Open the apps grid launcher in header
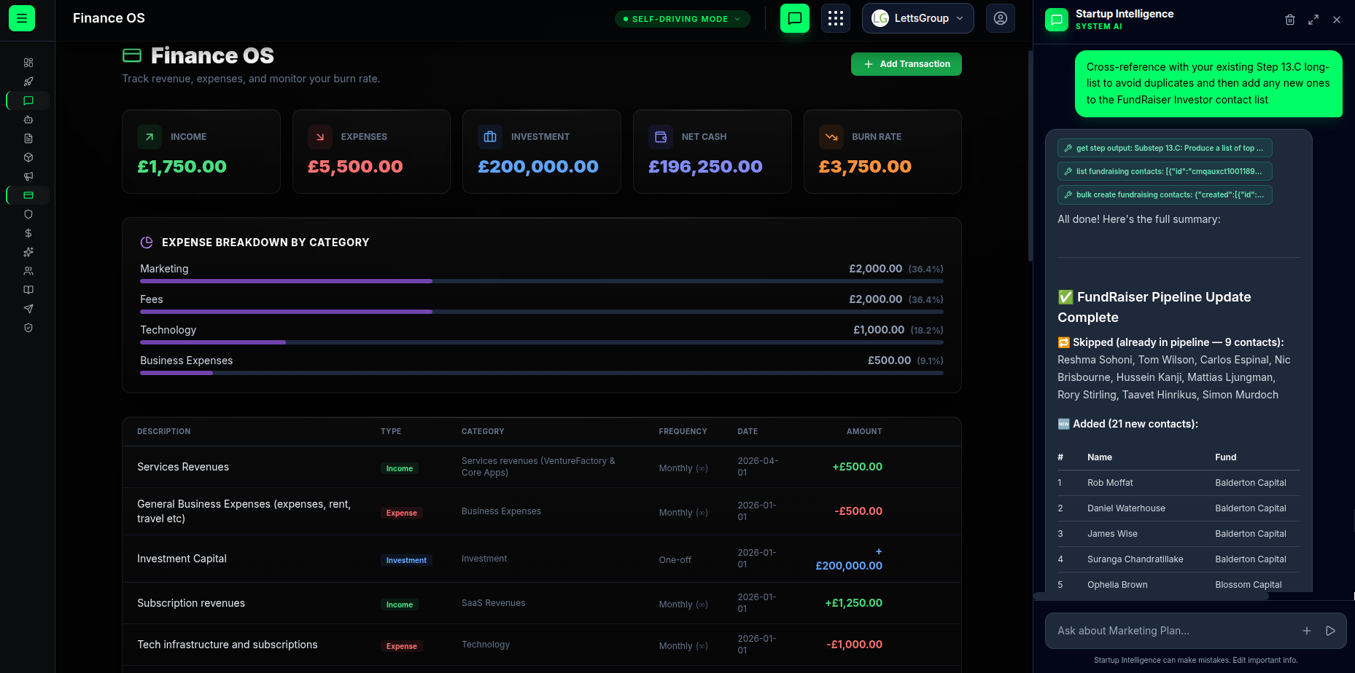The height and width of the screenshot is (673, 1355). [836, 18]
